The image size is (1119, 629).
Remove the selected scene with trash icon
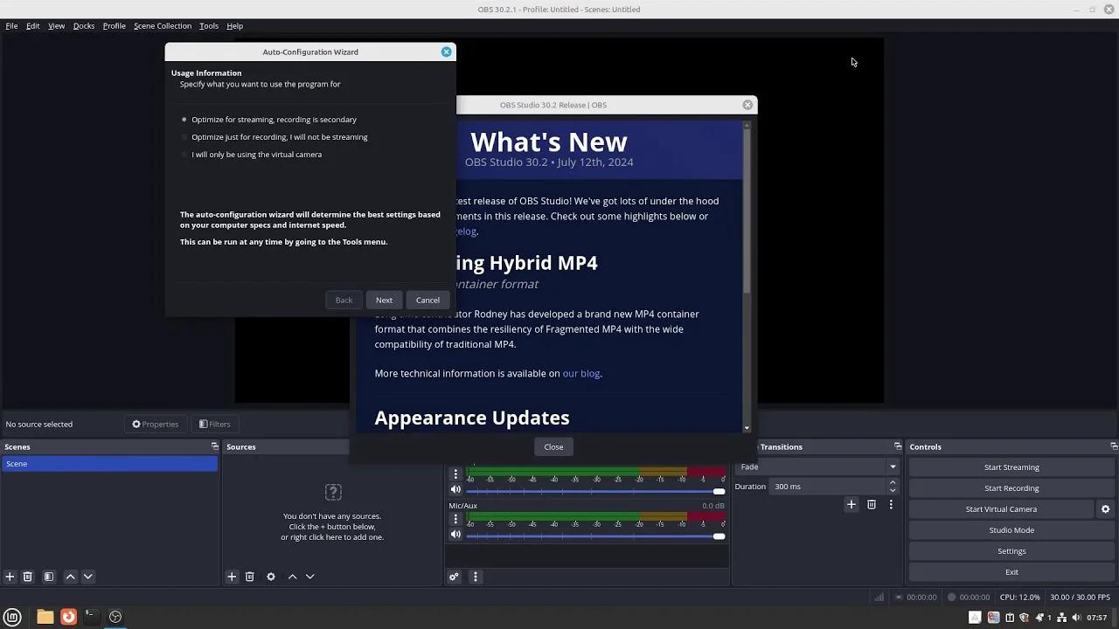(27, 577)
